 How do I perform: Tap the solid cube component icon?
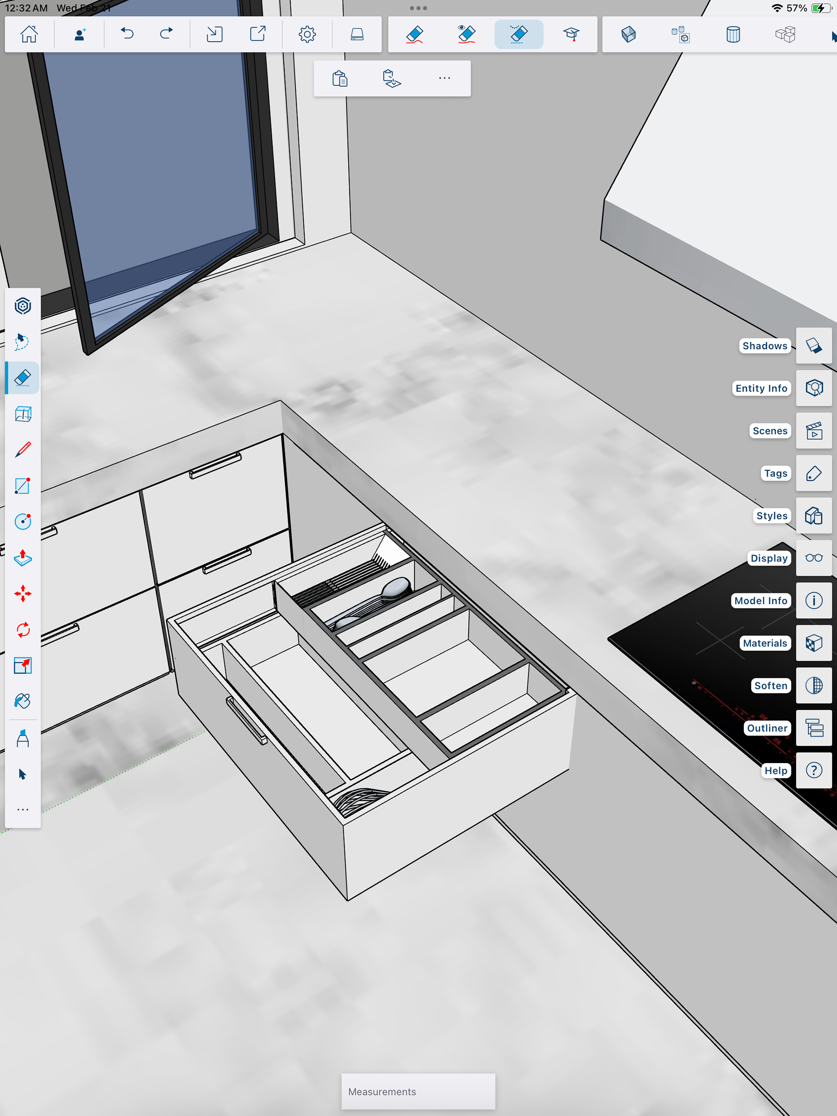(x=629, y=34)
